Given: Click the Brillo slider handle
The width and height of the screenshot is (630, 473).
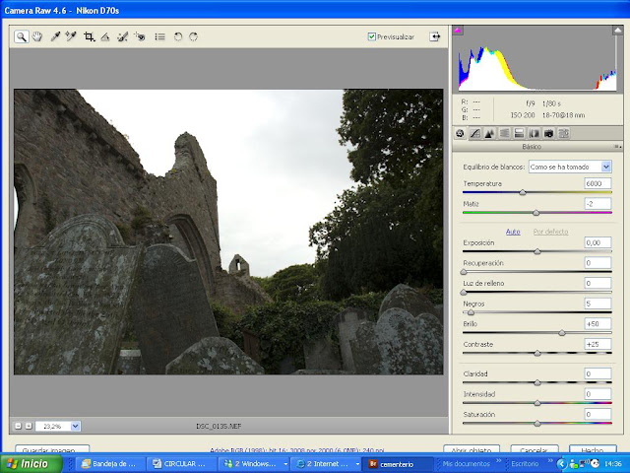Looking at the screenshot, I should (562, 333).
